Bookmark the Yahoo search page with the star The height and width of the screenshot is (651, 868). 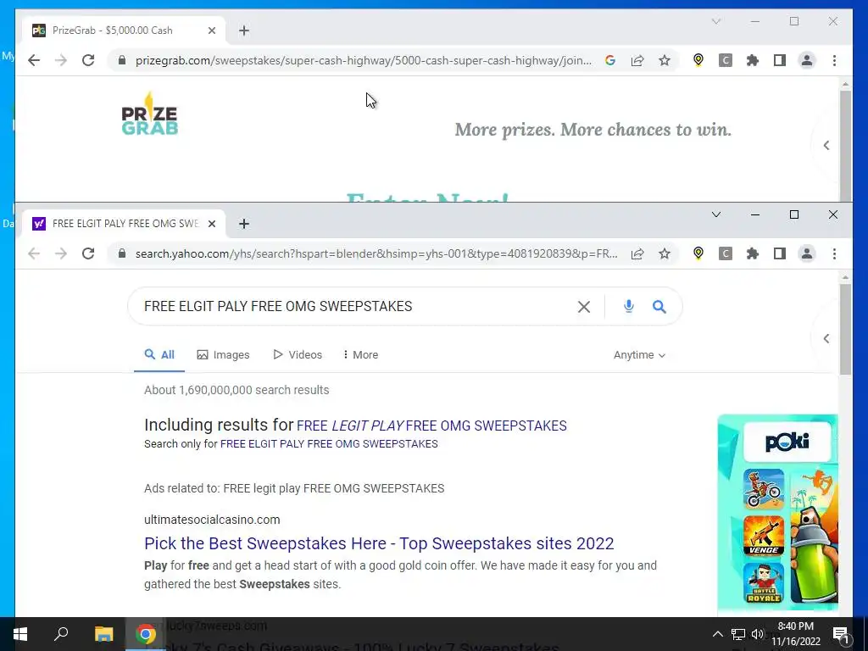665,253
